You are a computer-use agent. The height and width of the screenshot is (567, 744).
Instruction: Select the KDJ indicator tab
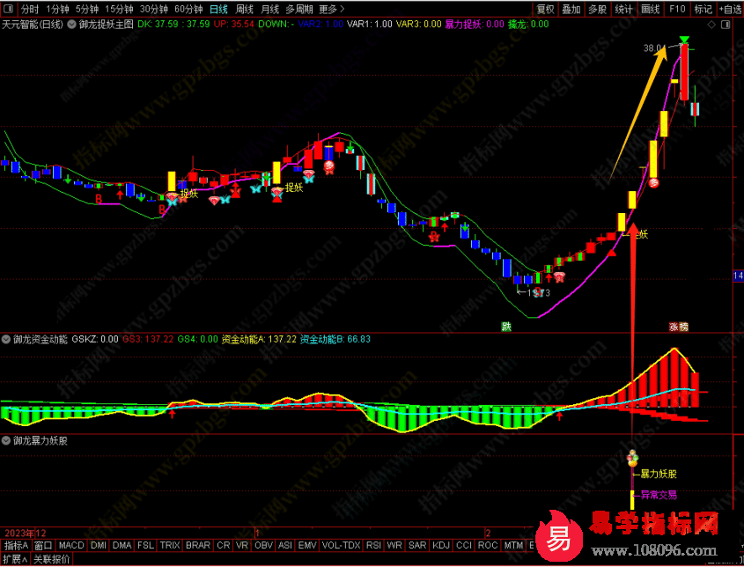(440, 546)
